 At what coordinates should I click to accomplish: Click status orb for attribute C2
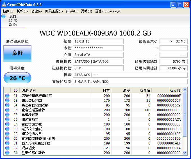[7, 148]
